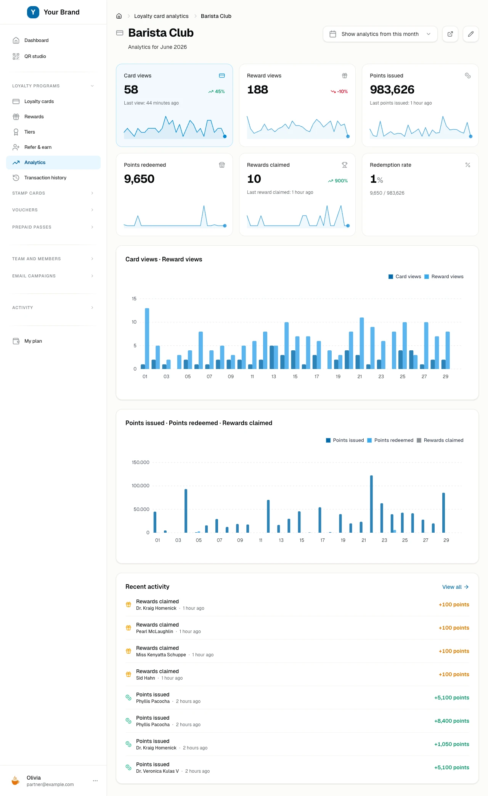Open the three-dot menu next to Olivia
The width and height of the screenshot is (488, 796).
click(x=95, y=781)
